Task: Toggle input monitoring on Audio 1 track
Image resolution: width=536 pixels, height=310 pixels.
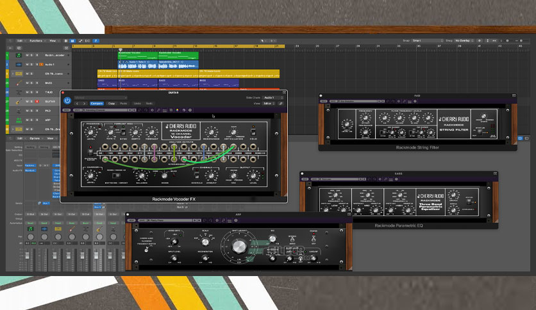Action: pos(42,64)
